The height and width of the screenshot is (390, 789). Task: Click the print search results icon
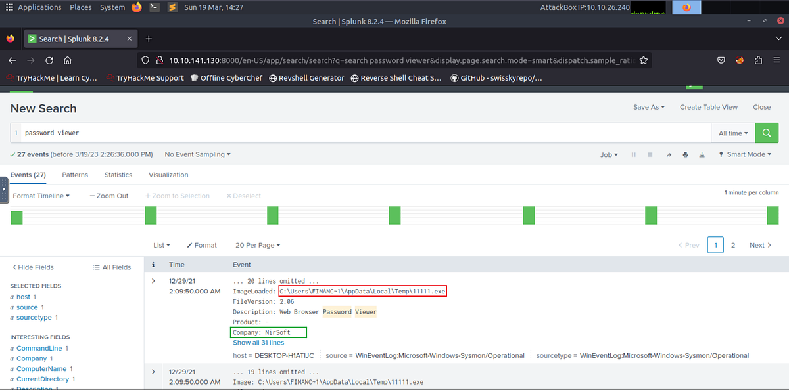tap(685, 154)
